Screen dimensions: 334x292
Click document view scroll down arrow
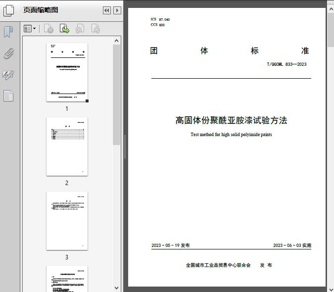pyautogui.click(x=331, y=290)
